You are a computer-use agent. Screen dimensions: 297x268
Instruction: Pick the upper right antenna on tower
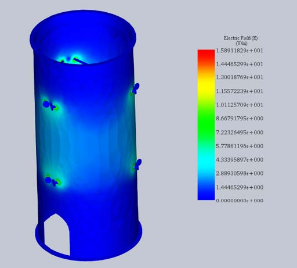[136, 88]
